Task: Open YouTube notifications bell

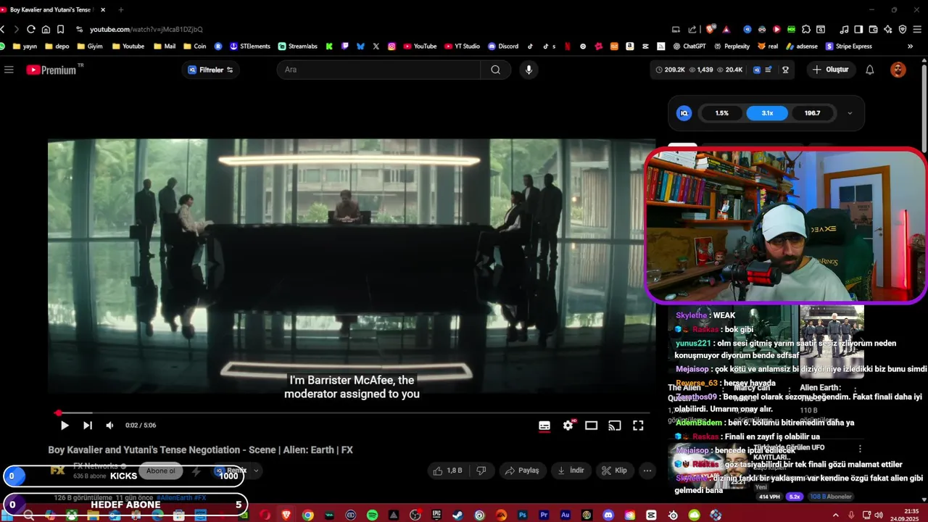Action: 870,70
